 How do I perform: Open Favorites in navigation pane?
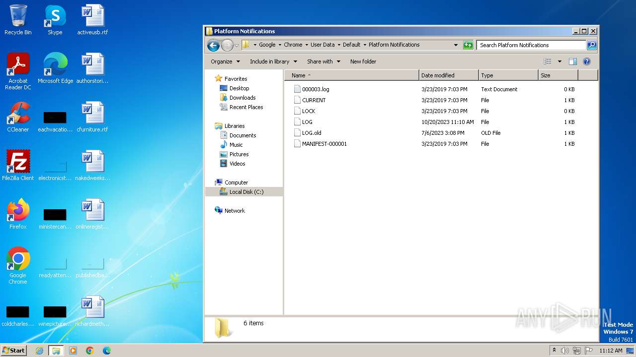236,79
